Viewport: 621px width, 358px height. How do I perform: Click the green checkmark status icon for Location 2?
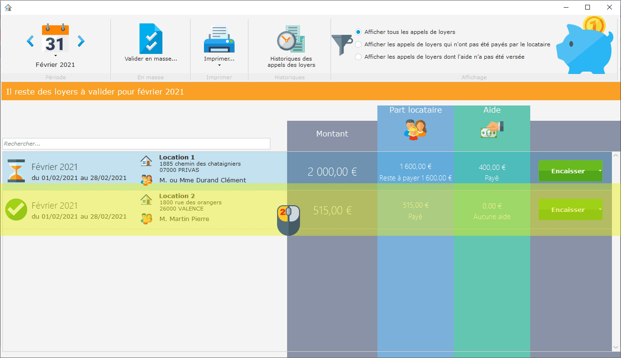coord(16,210)
